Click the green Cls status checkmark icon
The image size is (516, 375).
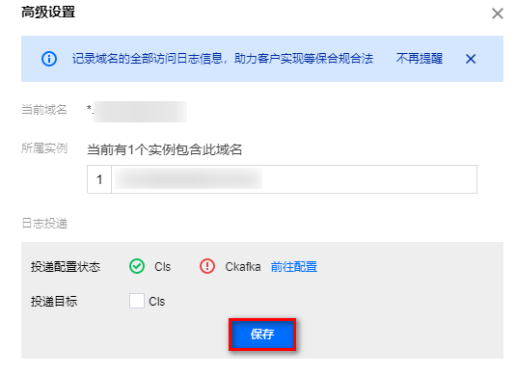[137, 266]
